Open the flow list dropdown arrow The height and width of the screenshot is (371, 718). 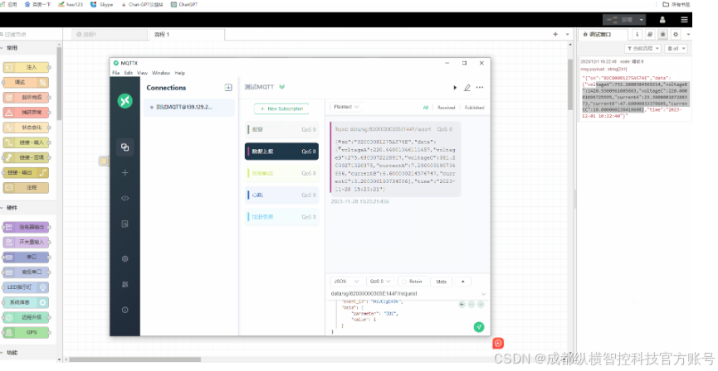tap(568, 34)
